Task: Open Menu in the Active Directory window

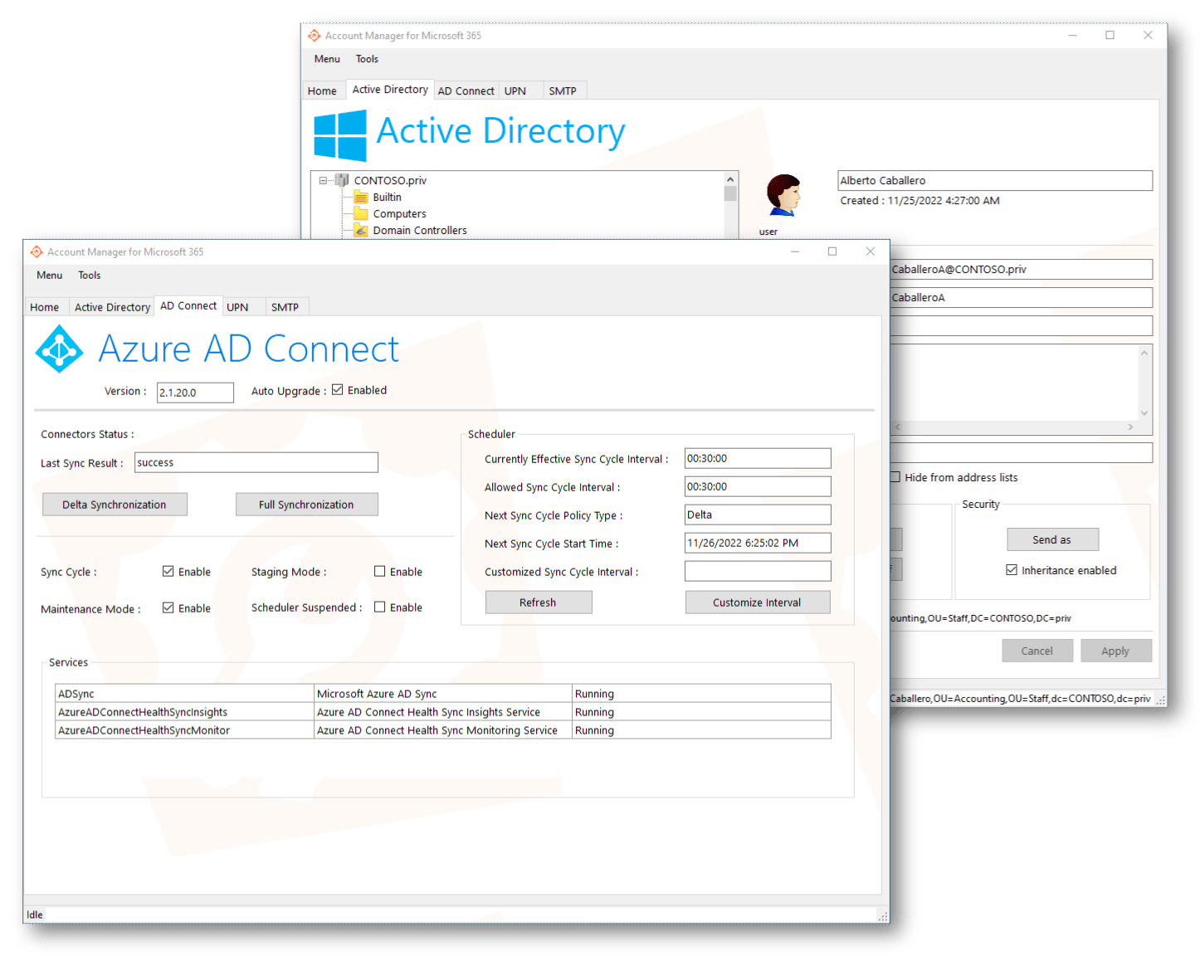Action: [x=327, y=59]
